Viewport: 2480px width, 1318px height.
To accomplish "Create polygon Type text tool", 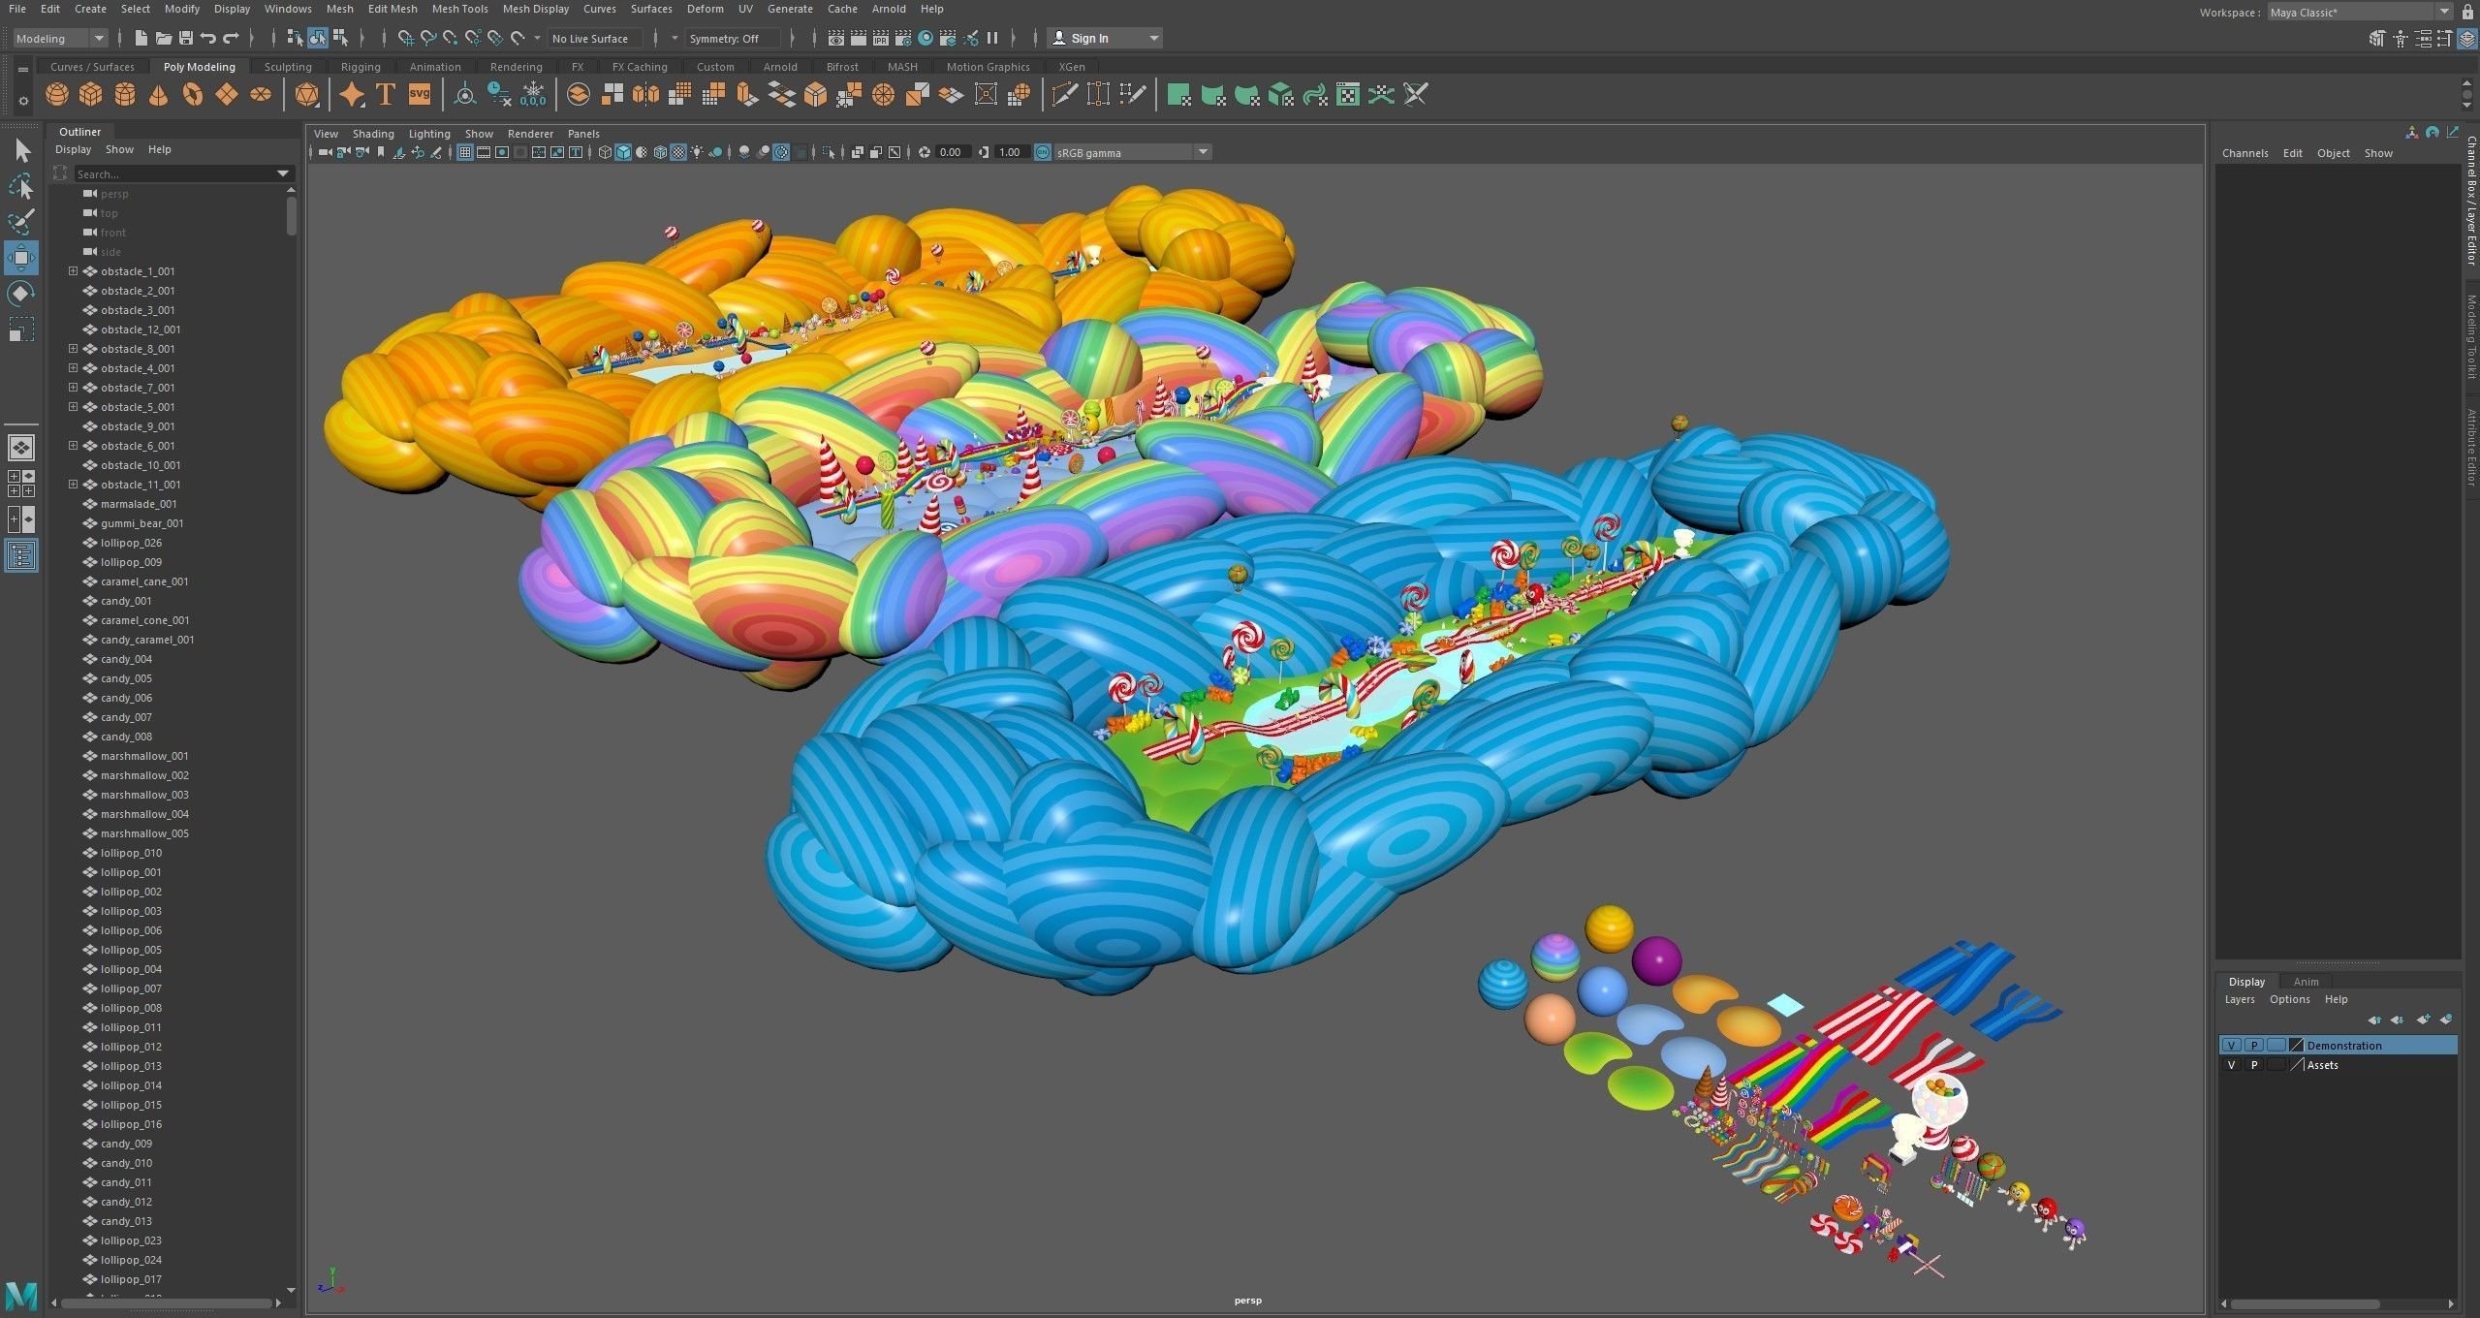I will click(x=385, y=94).
